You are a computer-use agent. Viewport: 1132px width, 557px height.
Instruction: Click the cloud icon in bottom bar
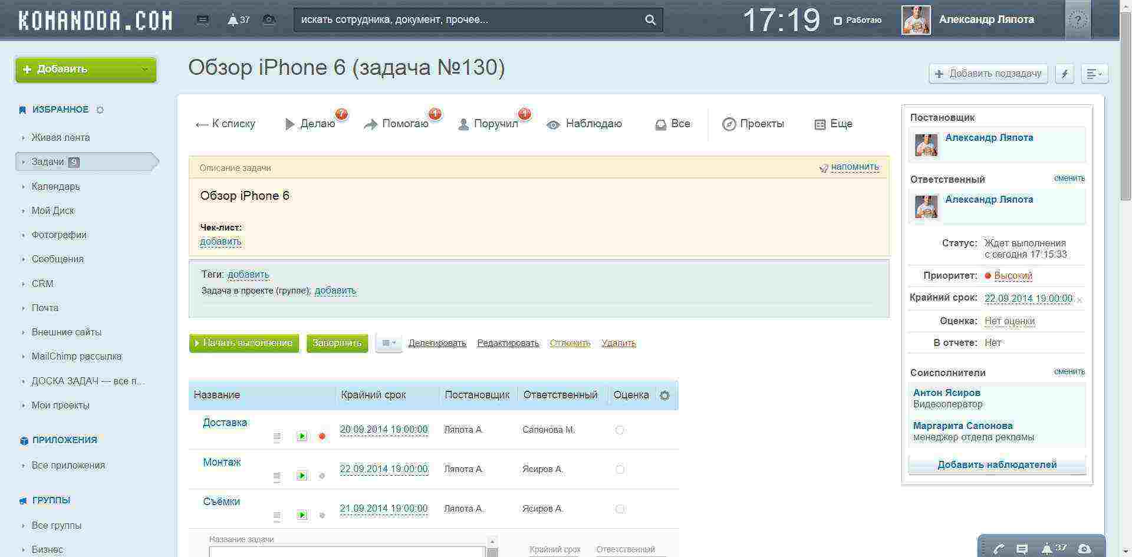1084,549
